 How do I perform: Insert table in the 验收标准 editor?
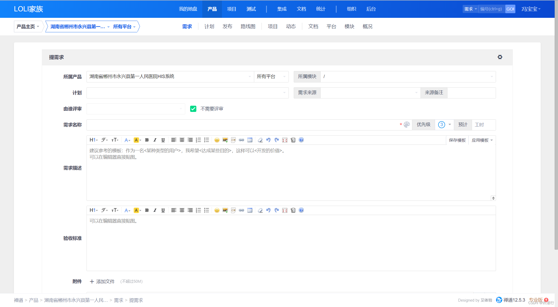pos(250,210)
